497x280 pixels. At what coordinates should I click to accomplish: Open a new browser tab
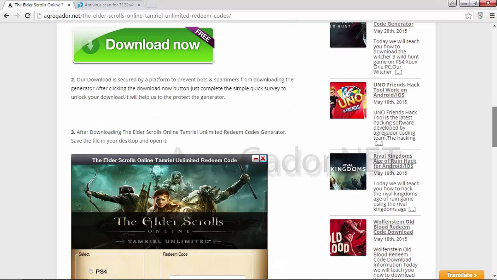pos(151,5)
